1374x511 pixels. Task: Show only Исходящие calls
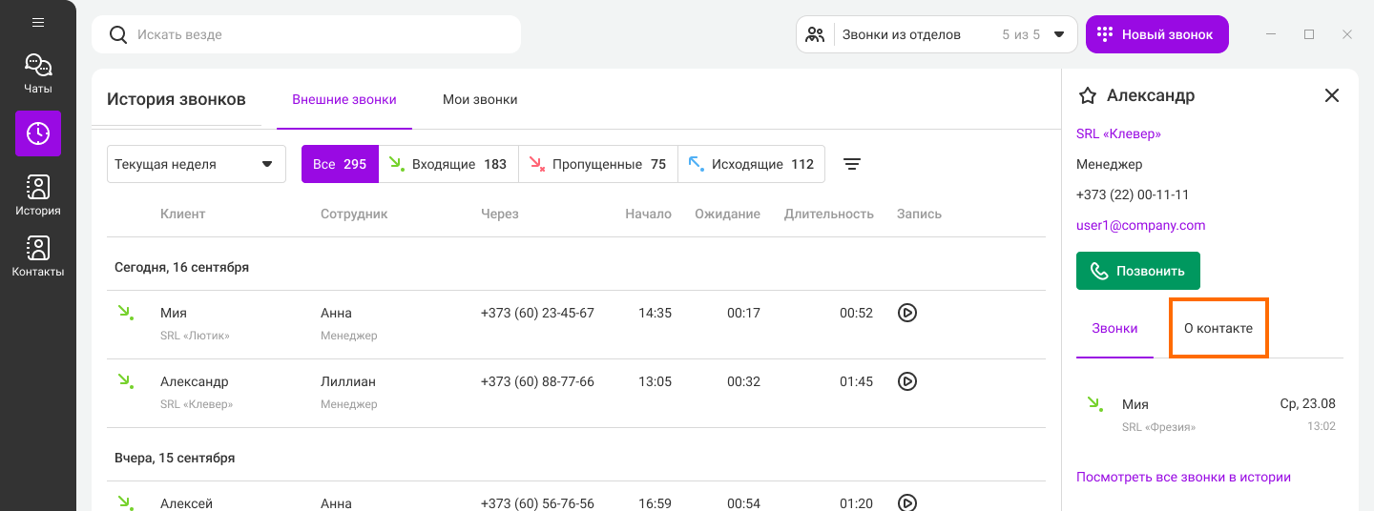[x=751, y=164]
